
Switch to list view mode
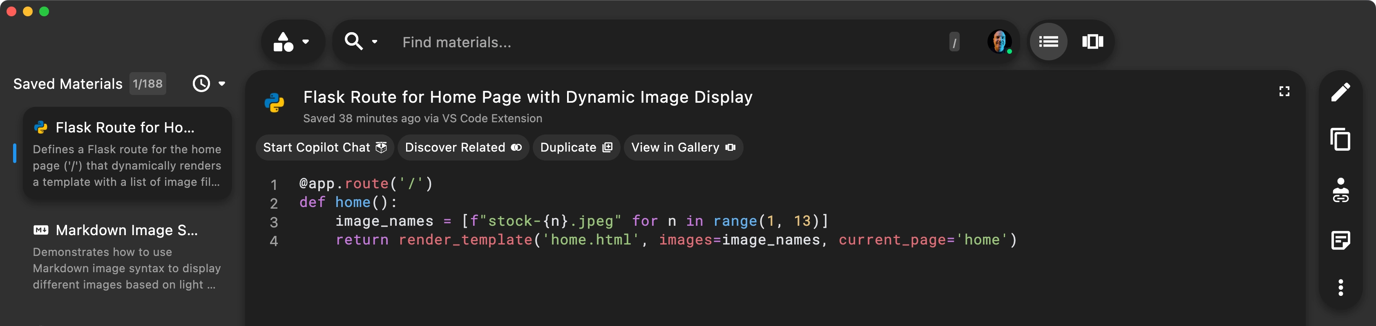[1048, 42]
